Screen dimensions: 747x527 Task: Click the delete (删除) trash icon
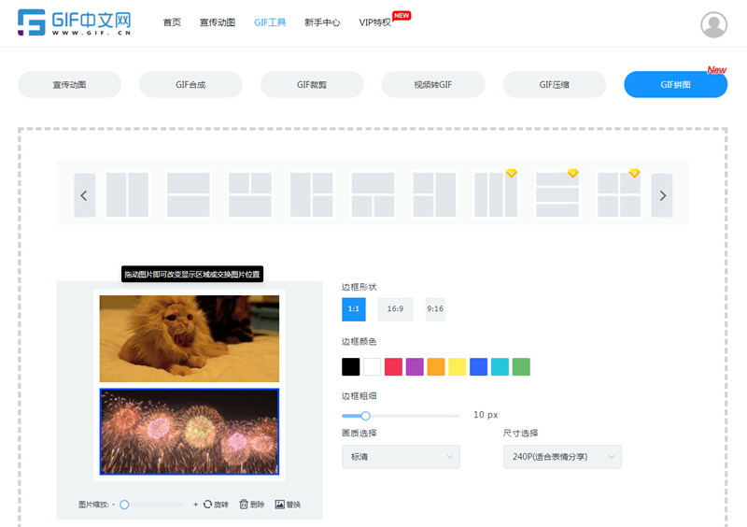point(244,505)
